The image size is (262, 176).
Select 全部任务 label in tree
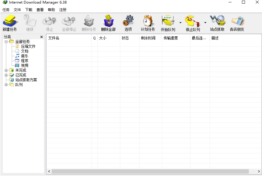click(x=22, y=42)
